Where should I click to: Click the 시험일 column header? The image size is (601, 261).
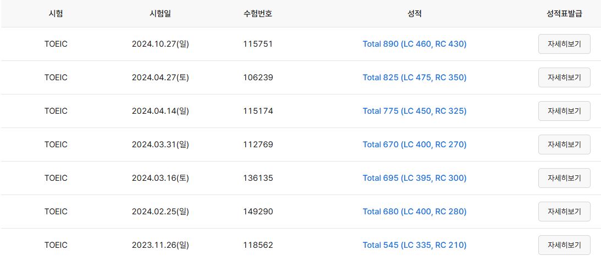pyautogui.click(x=160, y=14)
